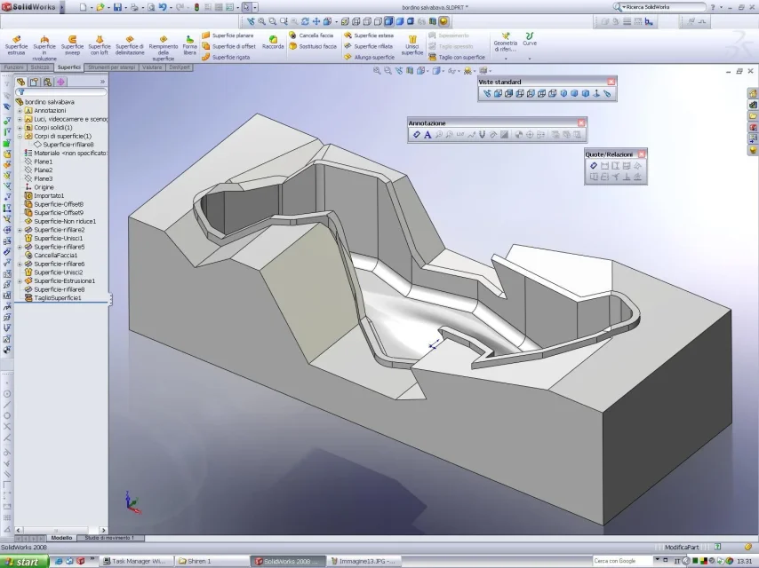This screenshot has width=759, height=568.
Task: Run the Taglio con superficie command
Action: tap(457, 57)
